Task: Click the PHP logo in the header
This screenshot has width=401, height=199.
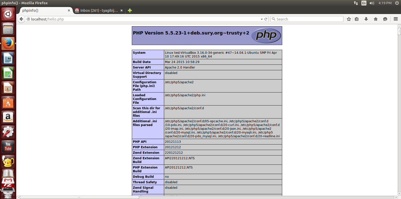Action: point(266,35)
